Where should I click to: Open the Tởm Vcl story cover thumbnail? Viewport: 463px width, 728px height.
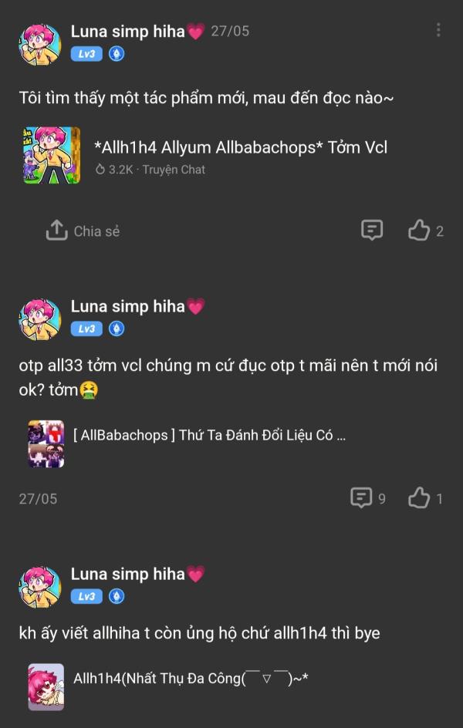click(52, 155)
